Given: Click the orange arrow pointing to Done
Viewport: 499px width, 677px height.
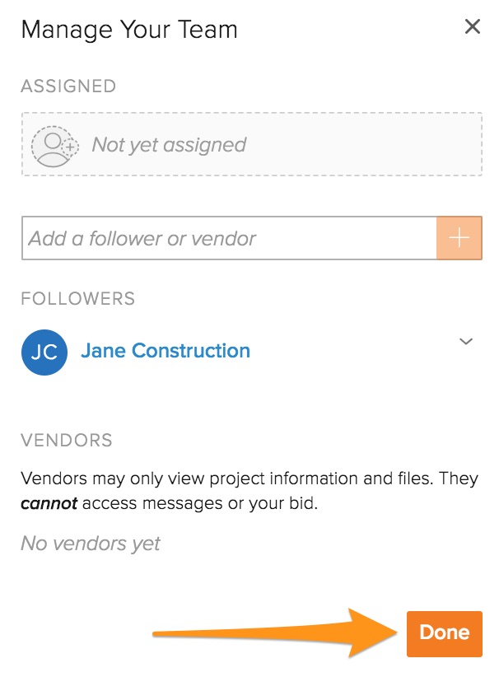Looking at the screenshot, I should click(x=272, y=633).
